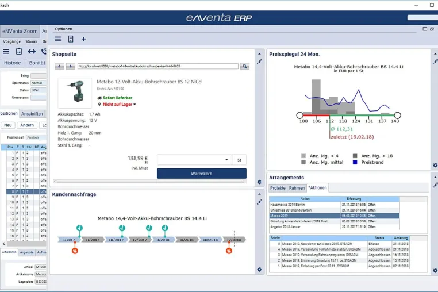Click the Historie button
Image resolution: width=438 pixels, height=292 pixels.
pos(12,63)
